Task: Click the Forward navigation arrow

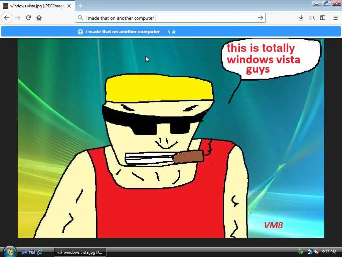Action: 18,18
